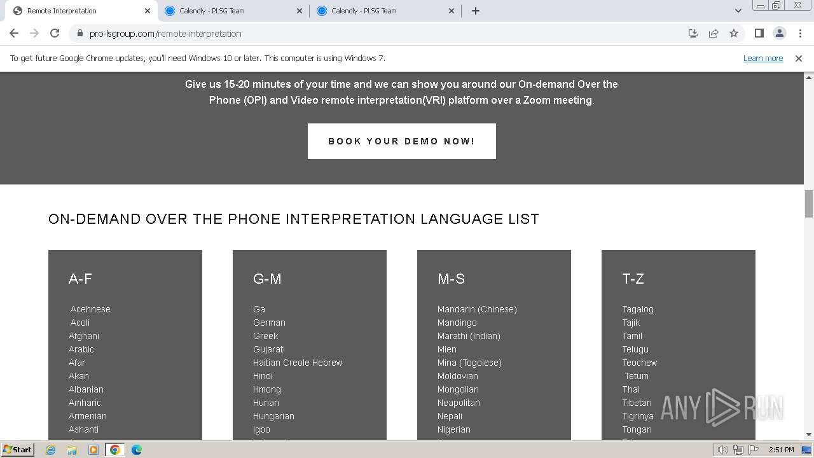Open Learn more link in update banner
The width and height of the screenshot is (814, 458).
[x=763, y=59]
